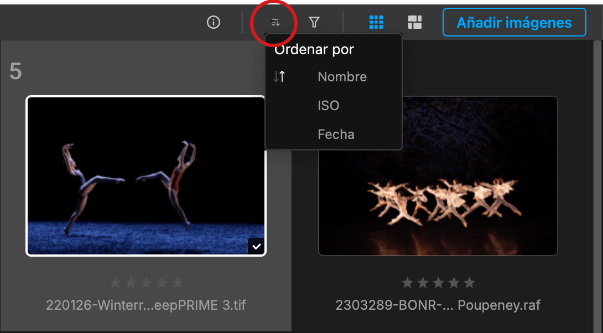Select the two-dancers thumbnail on blue floor
Viewport: 603px width, 333px height.
click(145, 176)
